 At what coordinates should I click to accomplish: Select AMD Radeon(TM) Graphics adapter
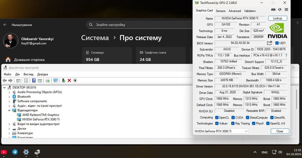tap(41, 115)
